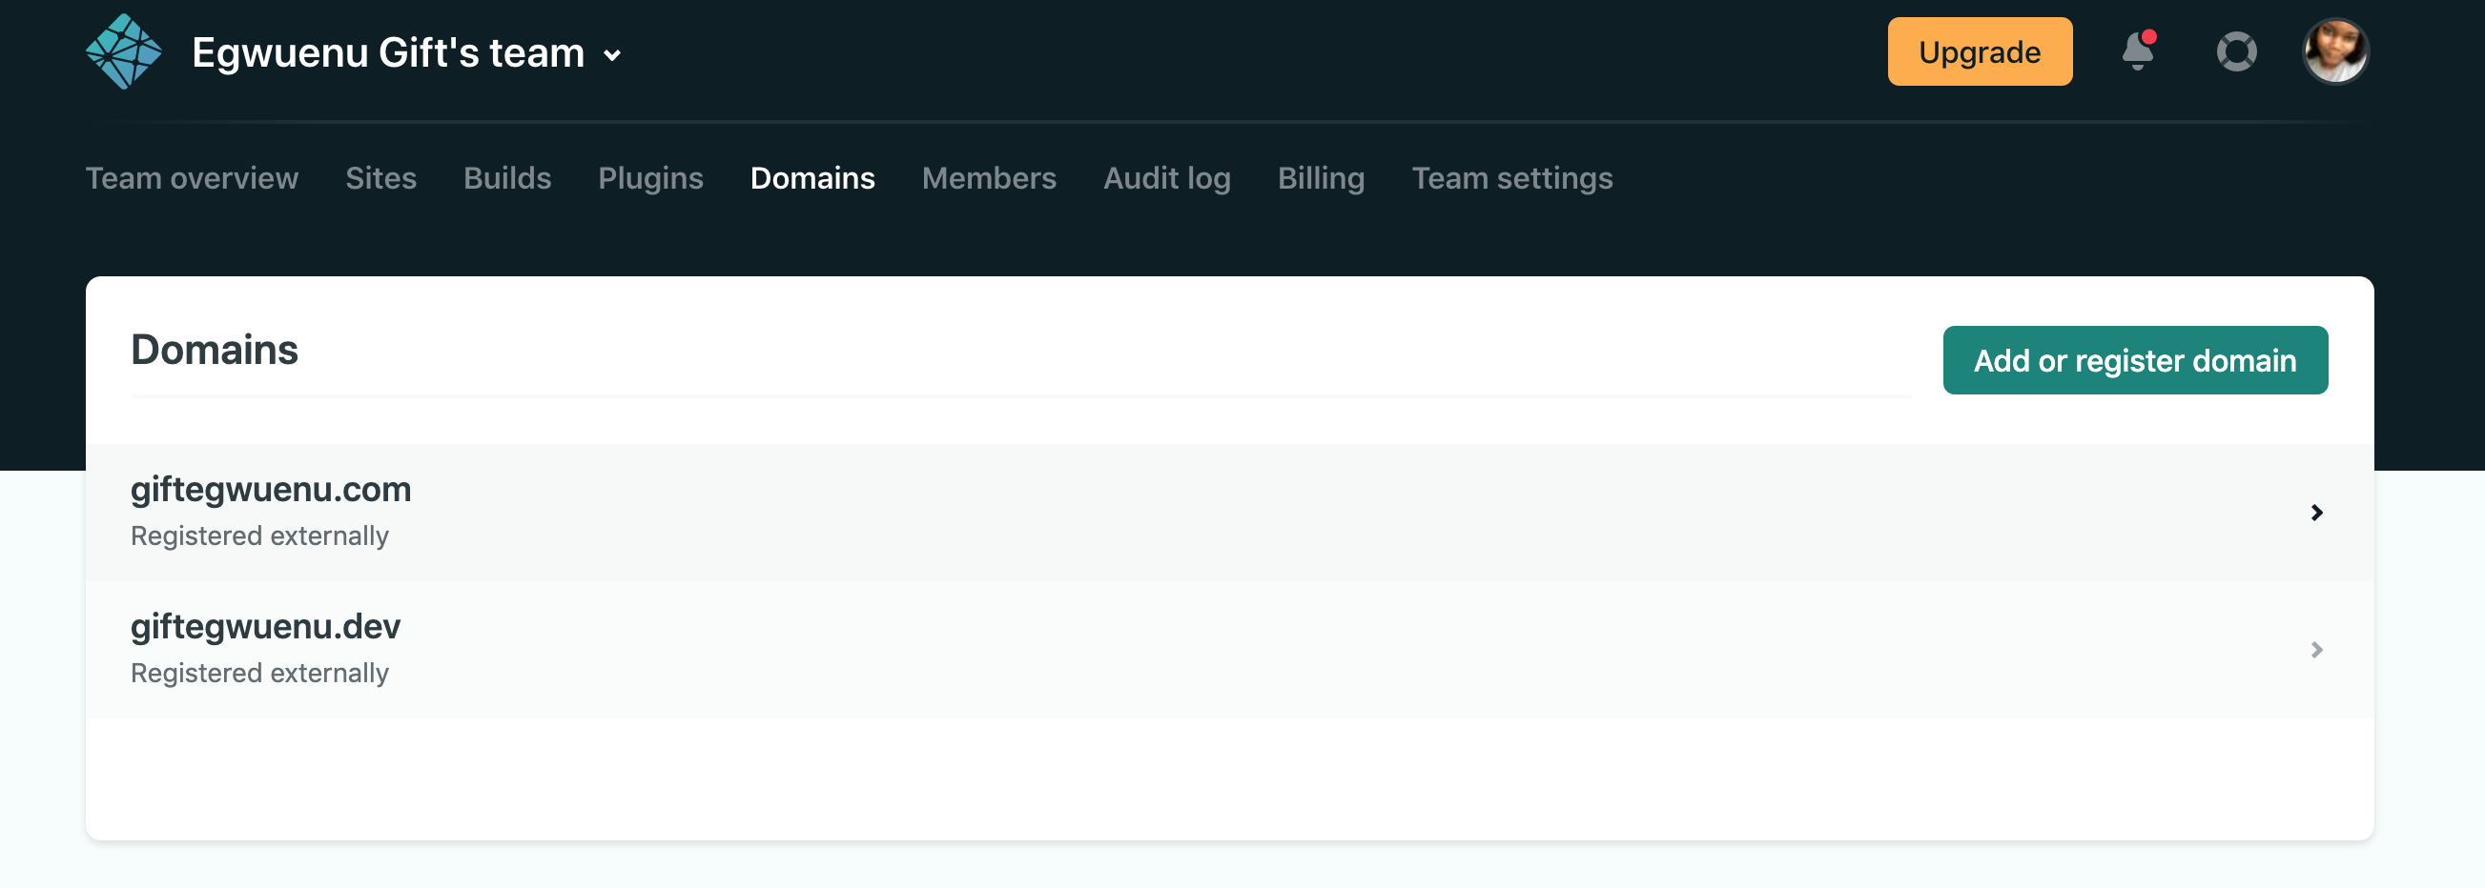Open the team name dropdown arrow
The width and height of the screenshot is (2485, 888).
pyautogui.click(x=612, y=56)
